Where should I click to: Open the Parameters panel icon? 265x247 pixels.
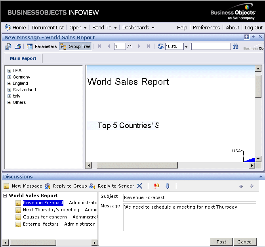pos(30,46)
